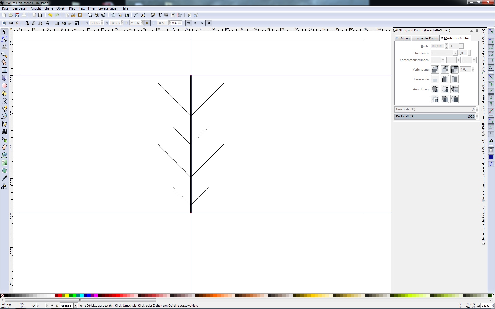Toggle snap to grids icon
This screenshot has width=495, height=309.
491,157
